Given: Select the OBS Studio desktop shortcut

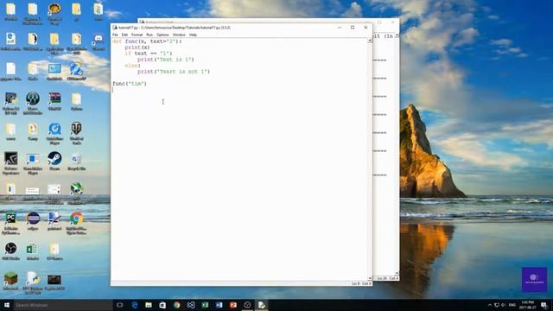Looking at the screenshot, I should coord(11,251).
